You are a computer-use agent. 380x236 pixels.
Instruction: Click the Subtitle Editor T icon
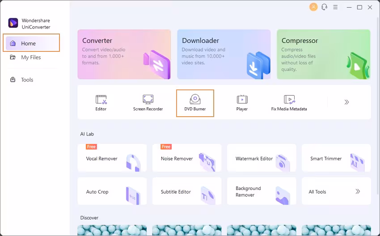tap(208, 195)
